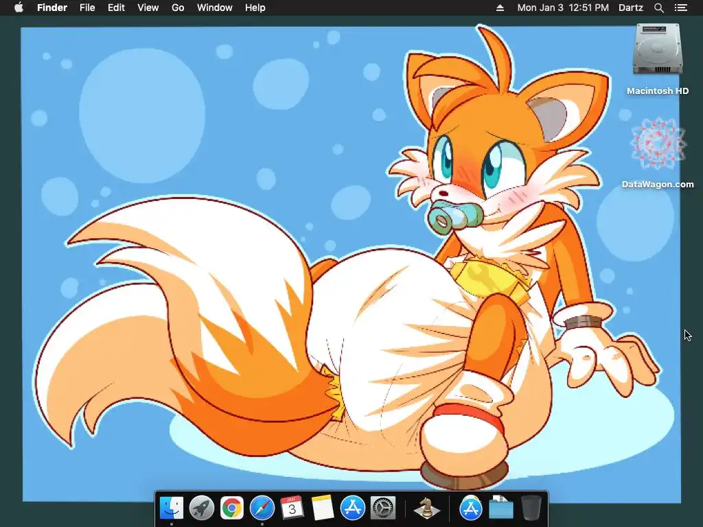Open the Window menu
Viewport: 703px width, 527px height.
(215, 8)
